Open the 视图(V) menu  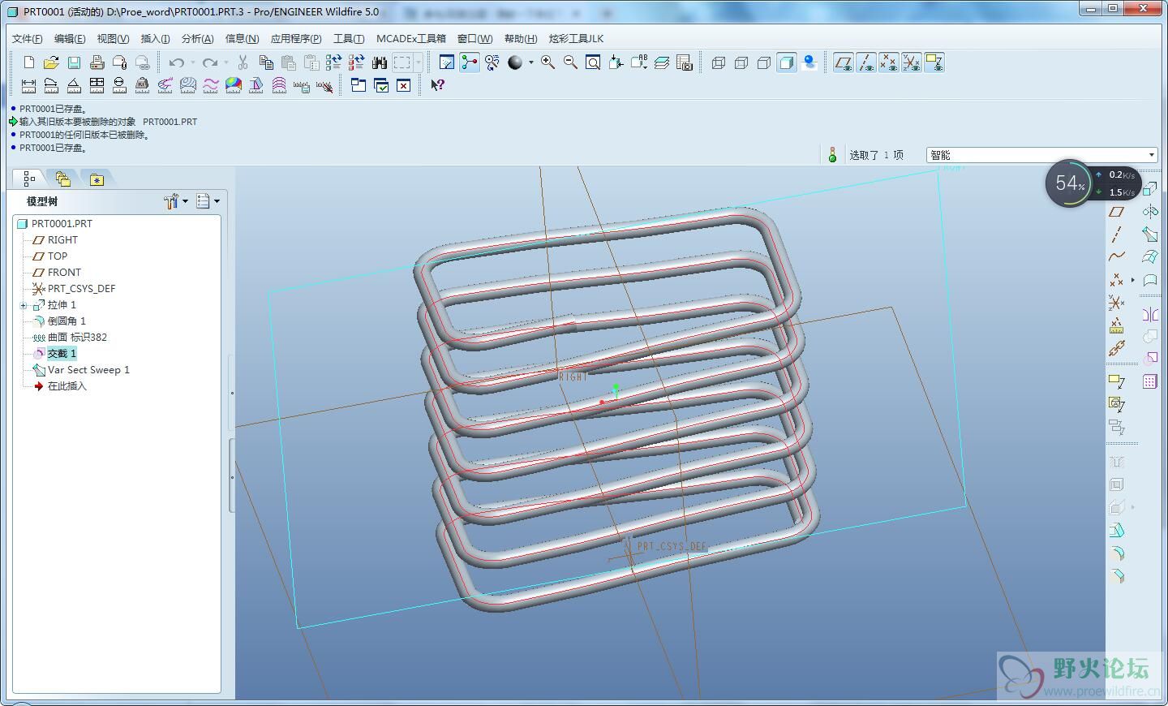tap(113, 38)
